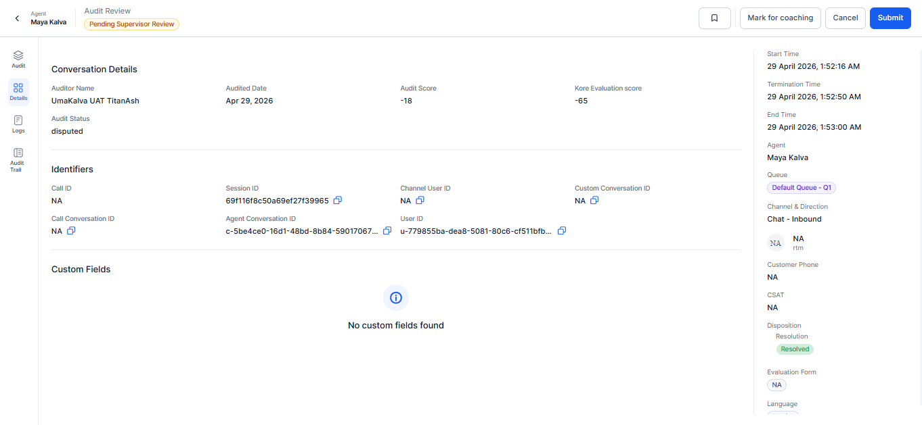Click the Audit Review title
The width and height of the screenshot is (922, 425).
[x=108, y=11]
